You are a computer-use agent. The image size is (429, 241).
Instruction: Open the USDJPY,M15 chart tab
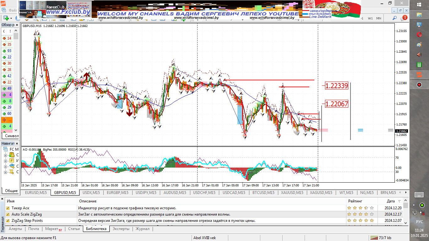coord(146,193)
